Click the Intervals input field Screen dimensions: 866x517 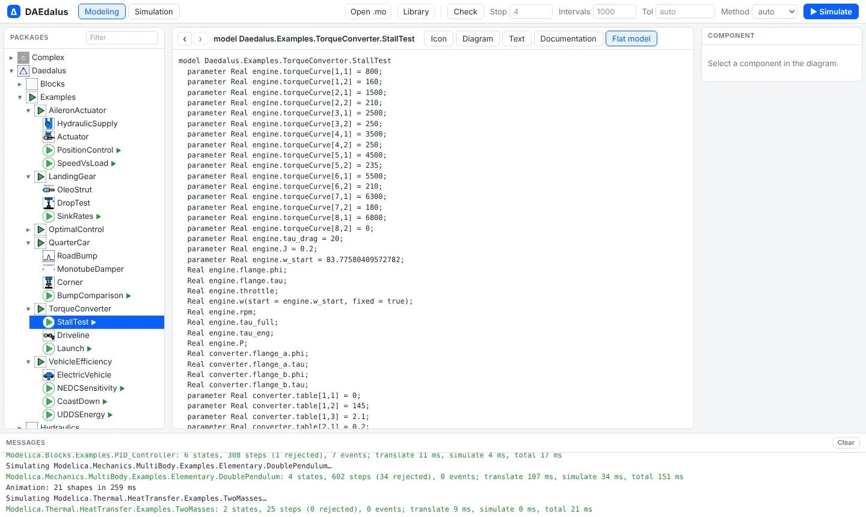click(615, 11)
